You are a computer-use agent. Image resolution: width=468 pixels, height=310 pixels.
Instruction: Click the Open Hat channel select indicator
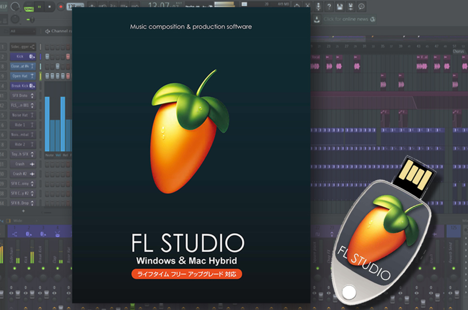(41, 76)
